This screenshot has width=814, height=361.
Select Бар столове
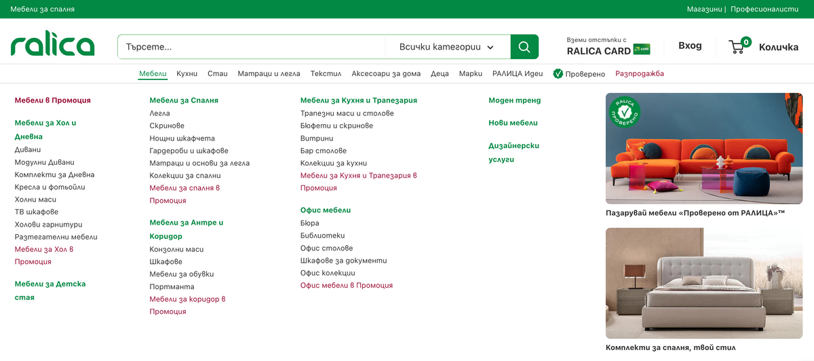click(324, 151)
